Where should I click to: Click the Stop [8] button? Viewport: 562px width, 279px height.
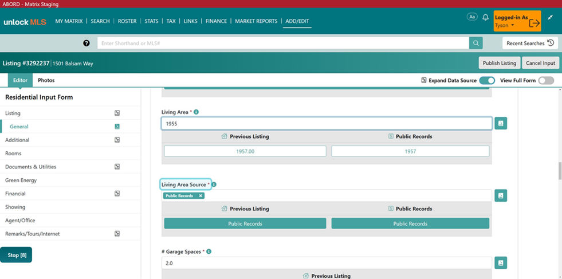(16, 255)
